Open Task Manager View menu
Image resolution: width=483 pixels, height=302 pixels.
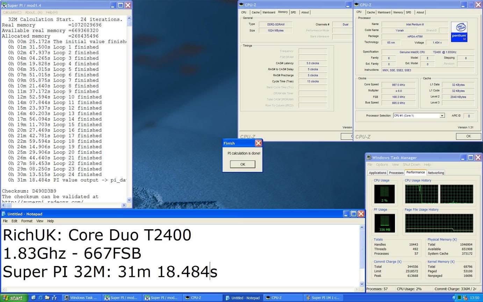click(395, 165)
